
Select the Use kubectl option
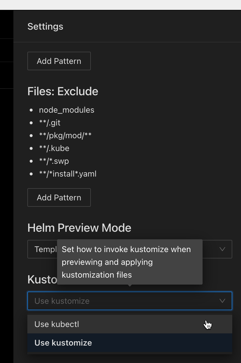[x=130, y=324]
